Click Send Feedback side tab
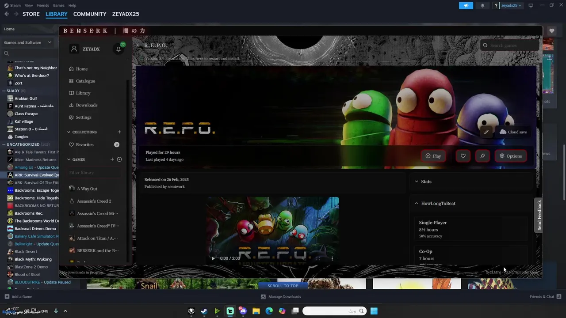The image size is (566, 318). click(x=539, y=215)
